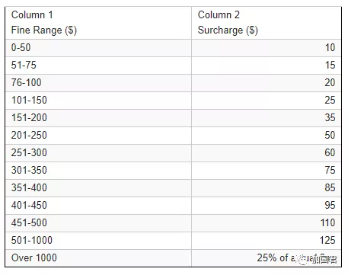
Task: Select the 301-350 fine range cell
Action: 98,171
